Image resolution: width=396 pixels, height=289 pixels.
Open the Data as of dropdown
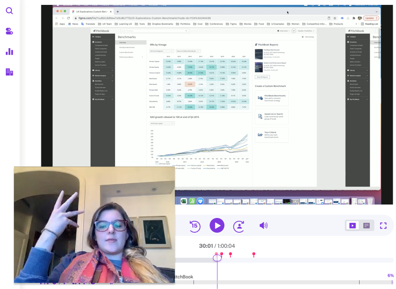coord(188,51)
